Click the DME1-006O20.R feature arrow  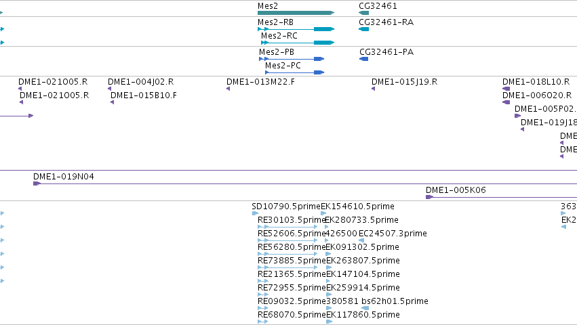pos(506,102)
